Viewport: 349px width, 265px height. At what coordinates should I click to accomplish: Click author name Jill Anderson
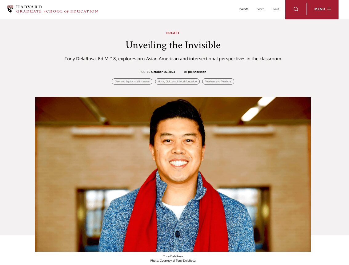[x=197, y=72]
